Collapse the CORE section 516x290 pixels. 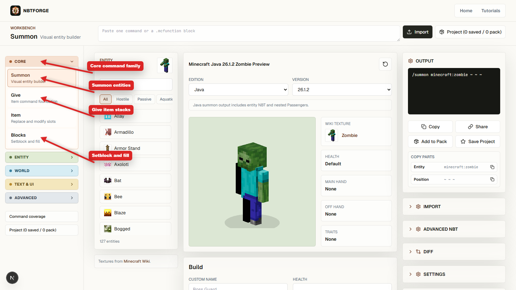tap(42, 62)
